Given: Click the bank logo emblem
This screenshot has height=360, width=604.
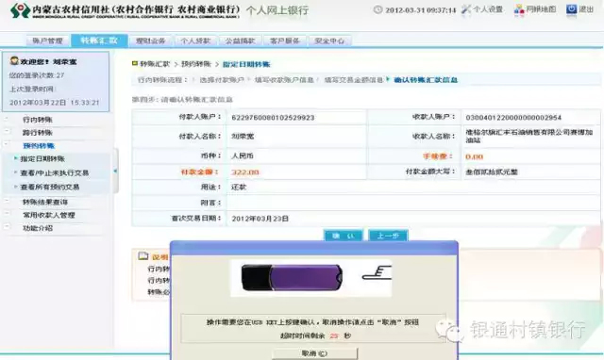Looking at the screenshot, I should (20, 10).
